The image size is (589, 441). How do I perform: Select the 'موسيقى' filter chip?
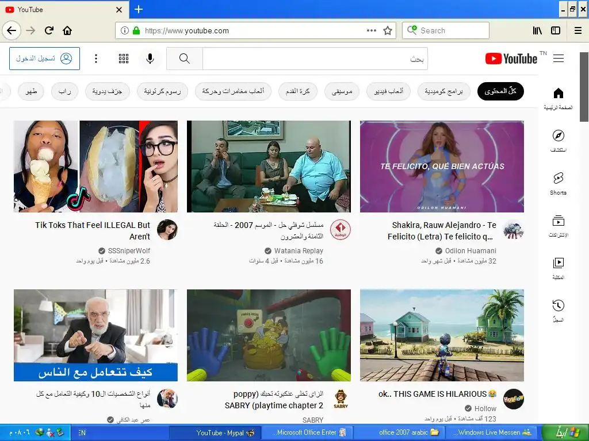(x=342, y=91)
